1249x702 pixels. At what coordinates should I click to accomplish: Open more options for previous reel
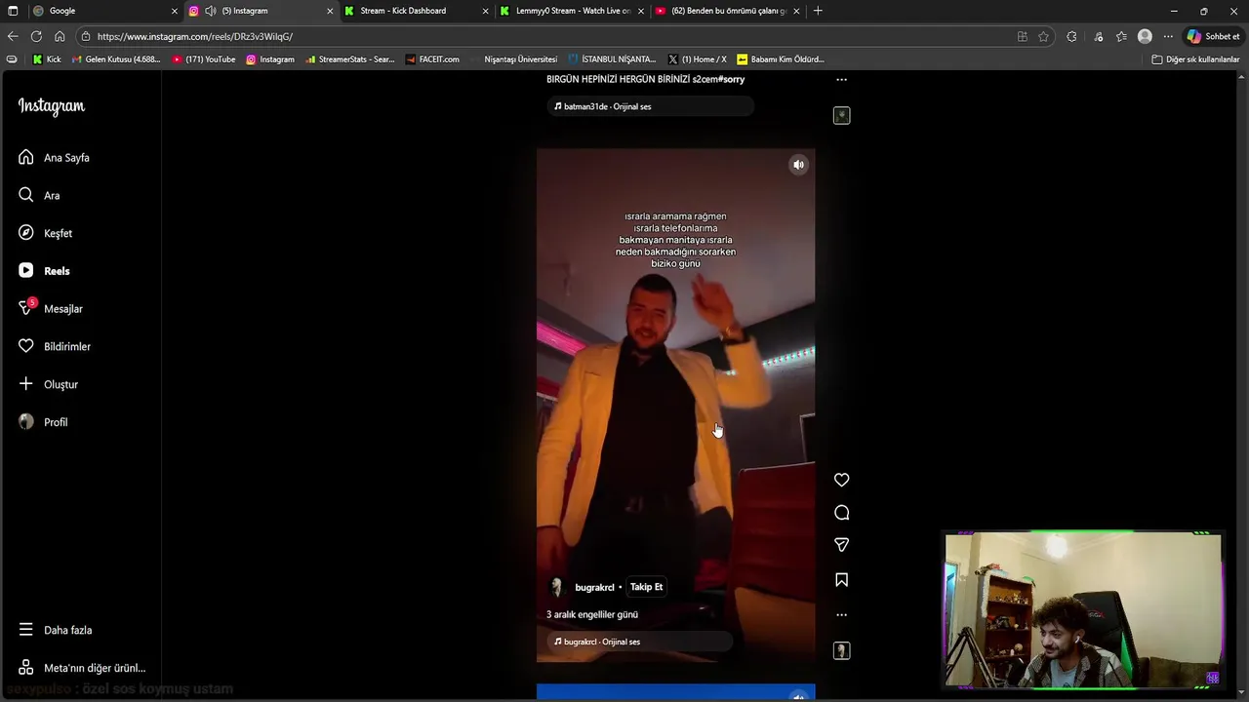pyautogui.click(x=841, y=80)
